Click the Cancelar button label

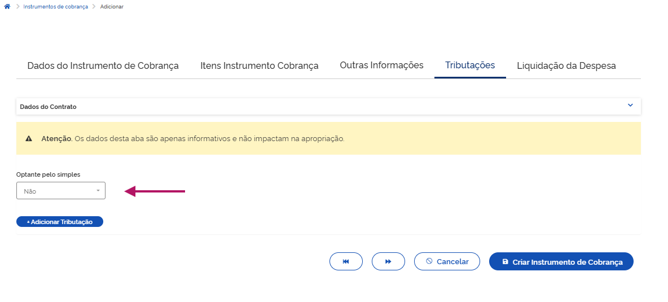(x=452, y=262)
